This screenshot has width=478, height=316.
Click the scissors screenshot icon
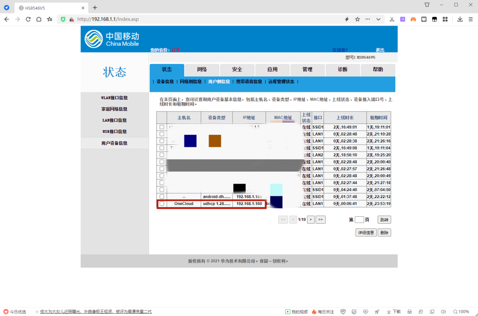392,19
